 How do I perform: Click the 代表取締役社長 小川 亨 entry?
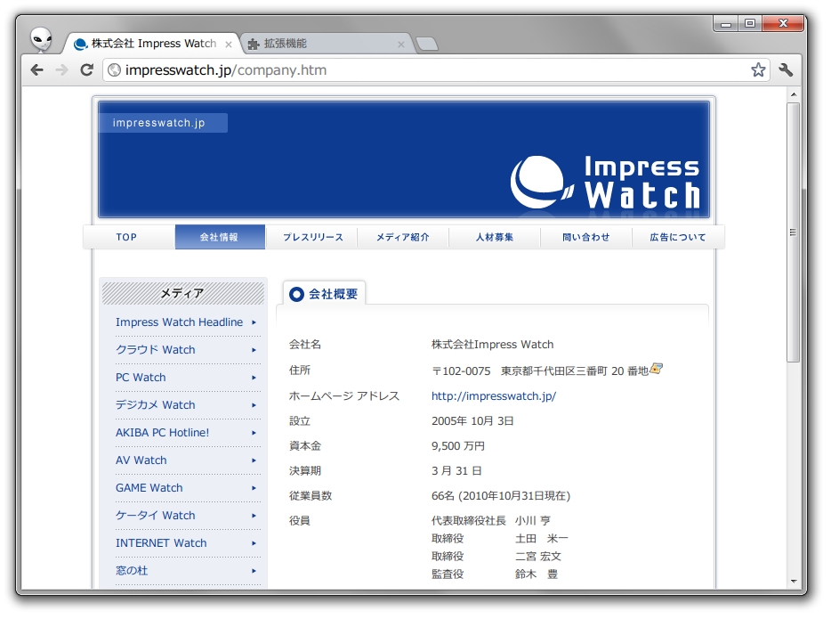[491, 520]
